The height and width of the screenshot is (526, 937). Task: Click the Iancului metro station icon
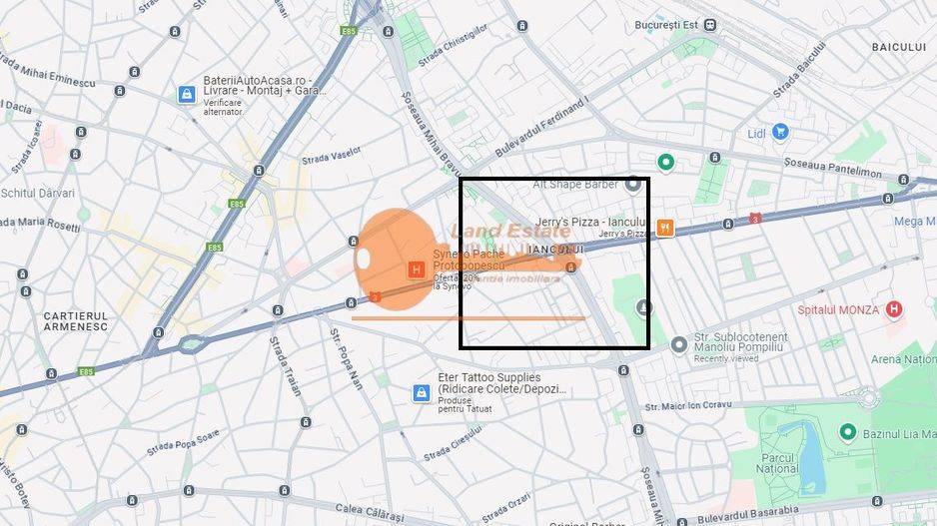571,267
